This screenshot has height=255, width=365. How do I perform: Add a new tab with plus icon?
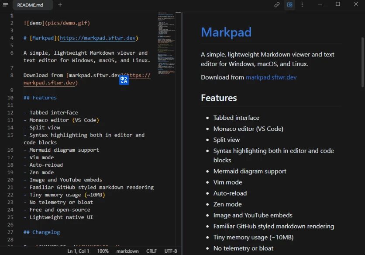(60, 5)
